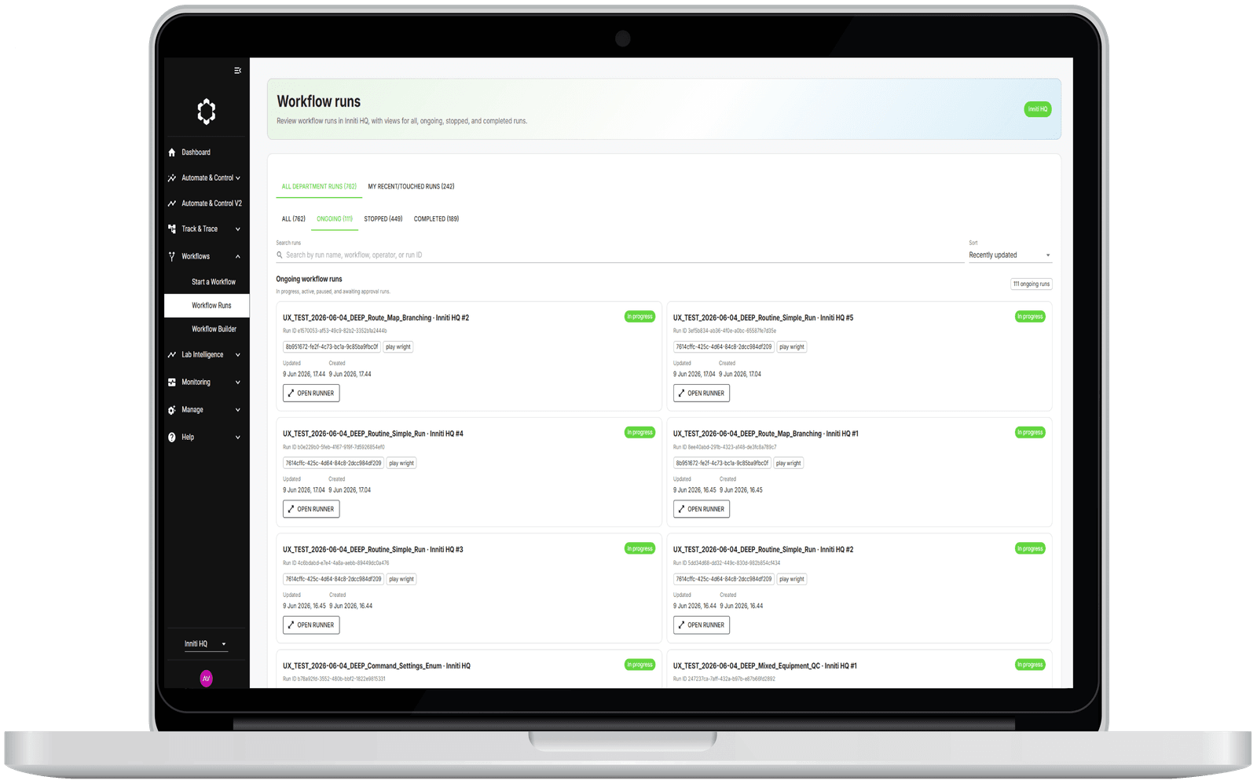Viewport: 1257px width, 784px height.
Task: Expand the Monitoring chevron
Action: coord(238,383)
